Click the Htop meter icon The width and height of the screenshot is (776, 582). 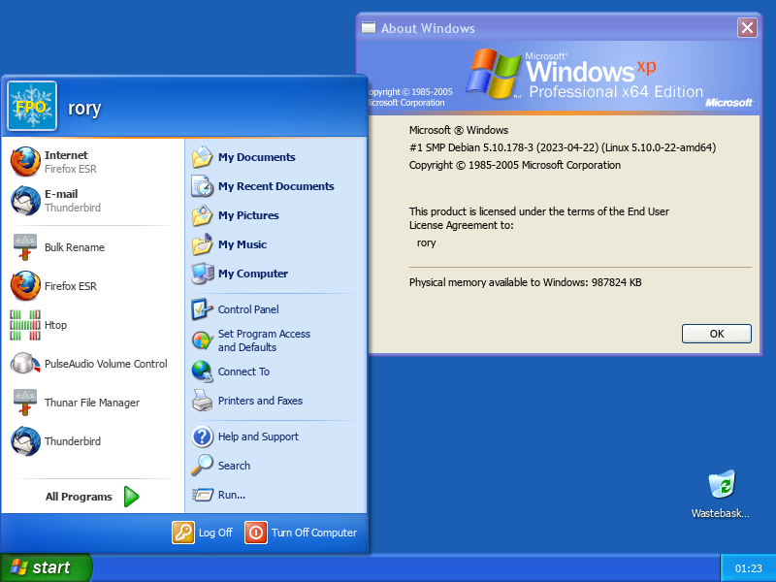[25, 325]
